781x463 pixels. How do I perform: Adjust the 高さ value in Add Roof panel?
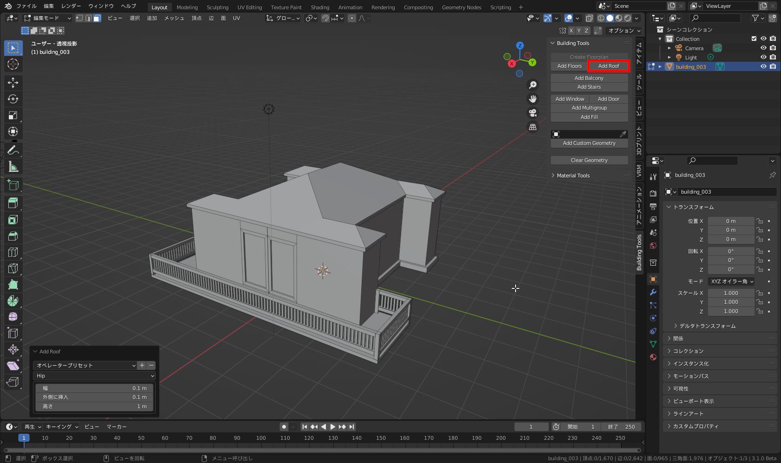[94, 406]
